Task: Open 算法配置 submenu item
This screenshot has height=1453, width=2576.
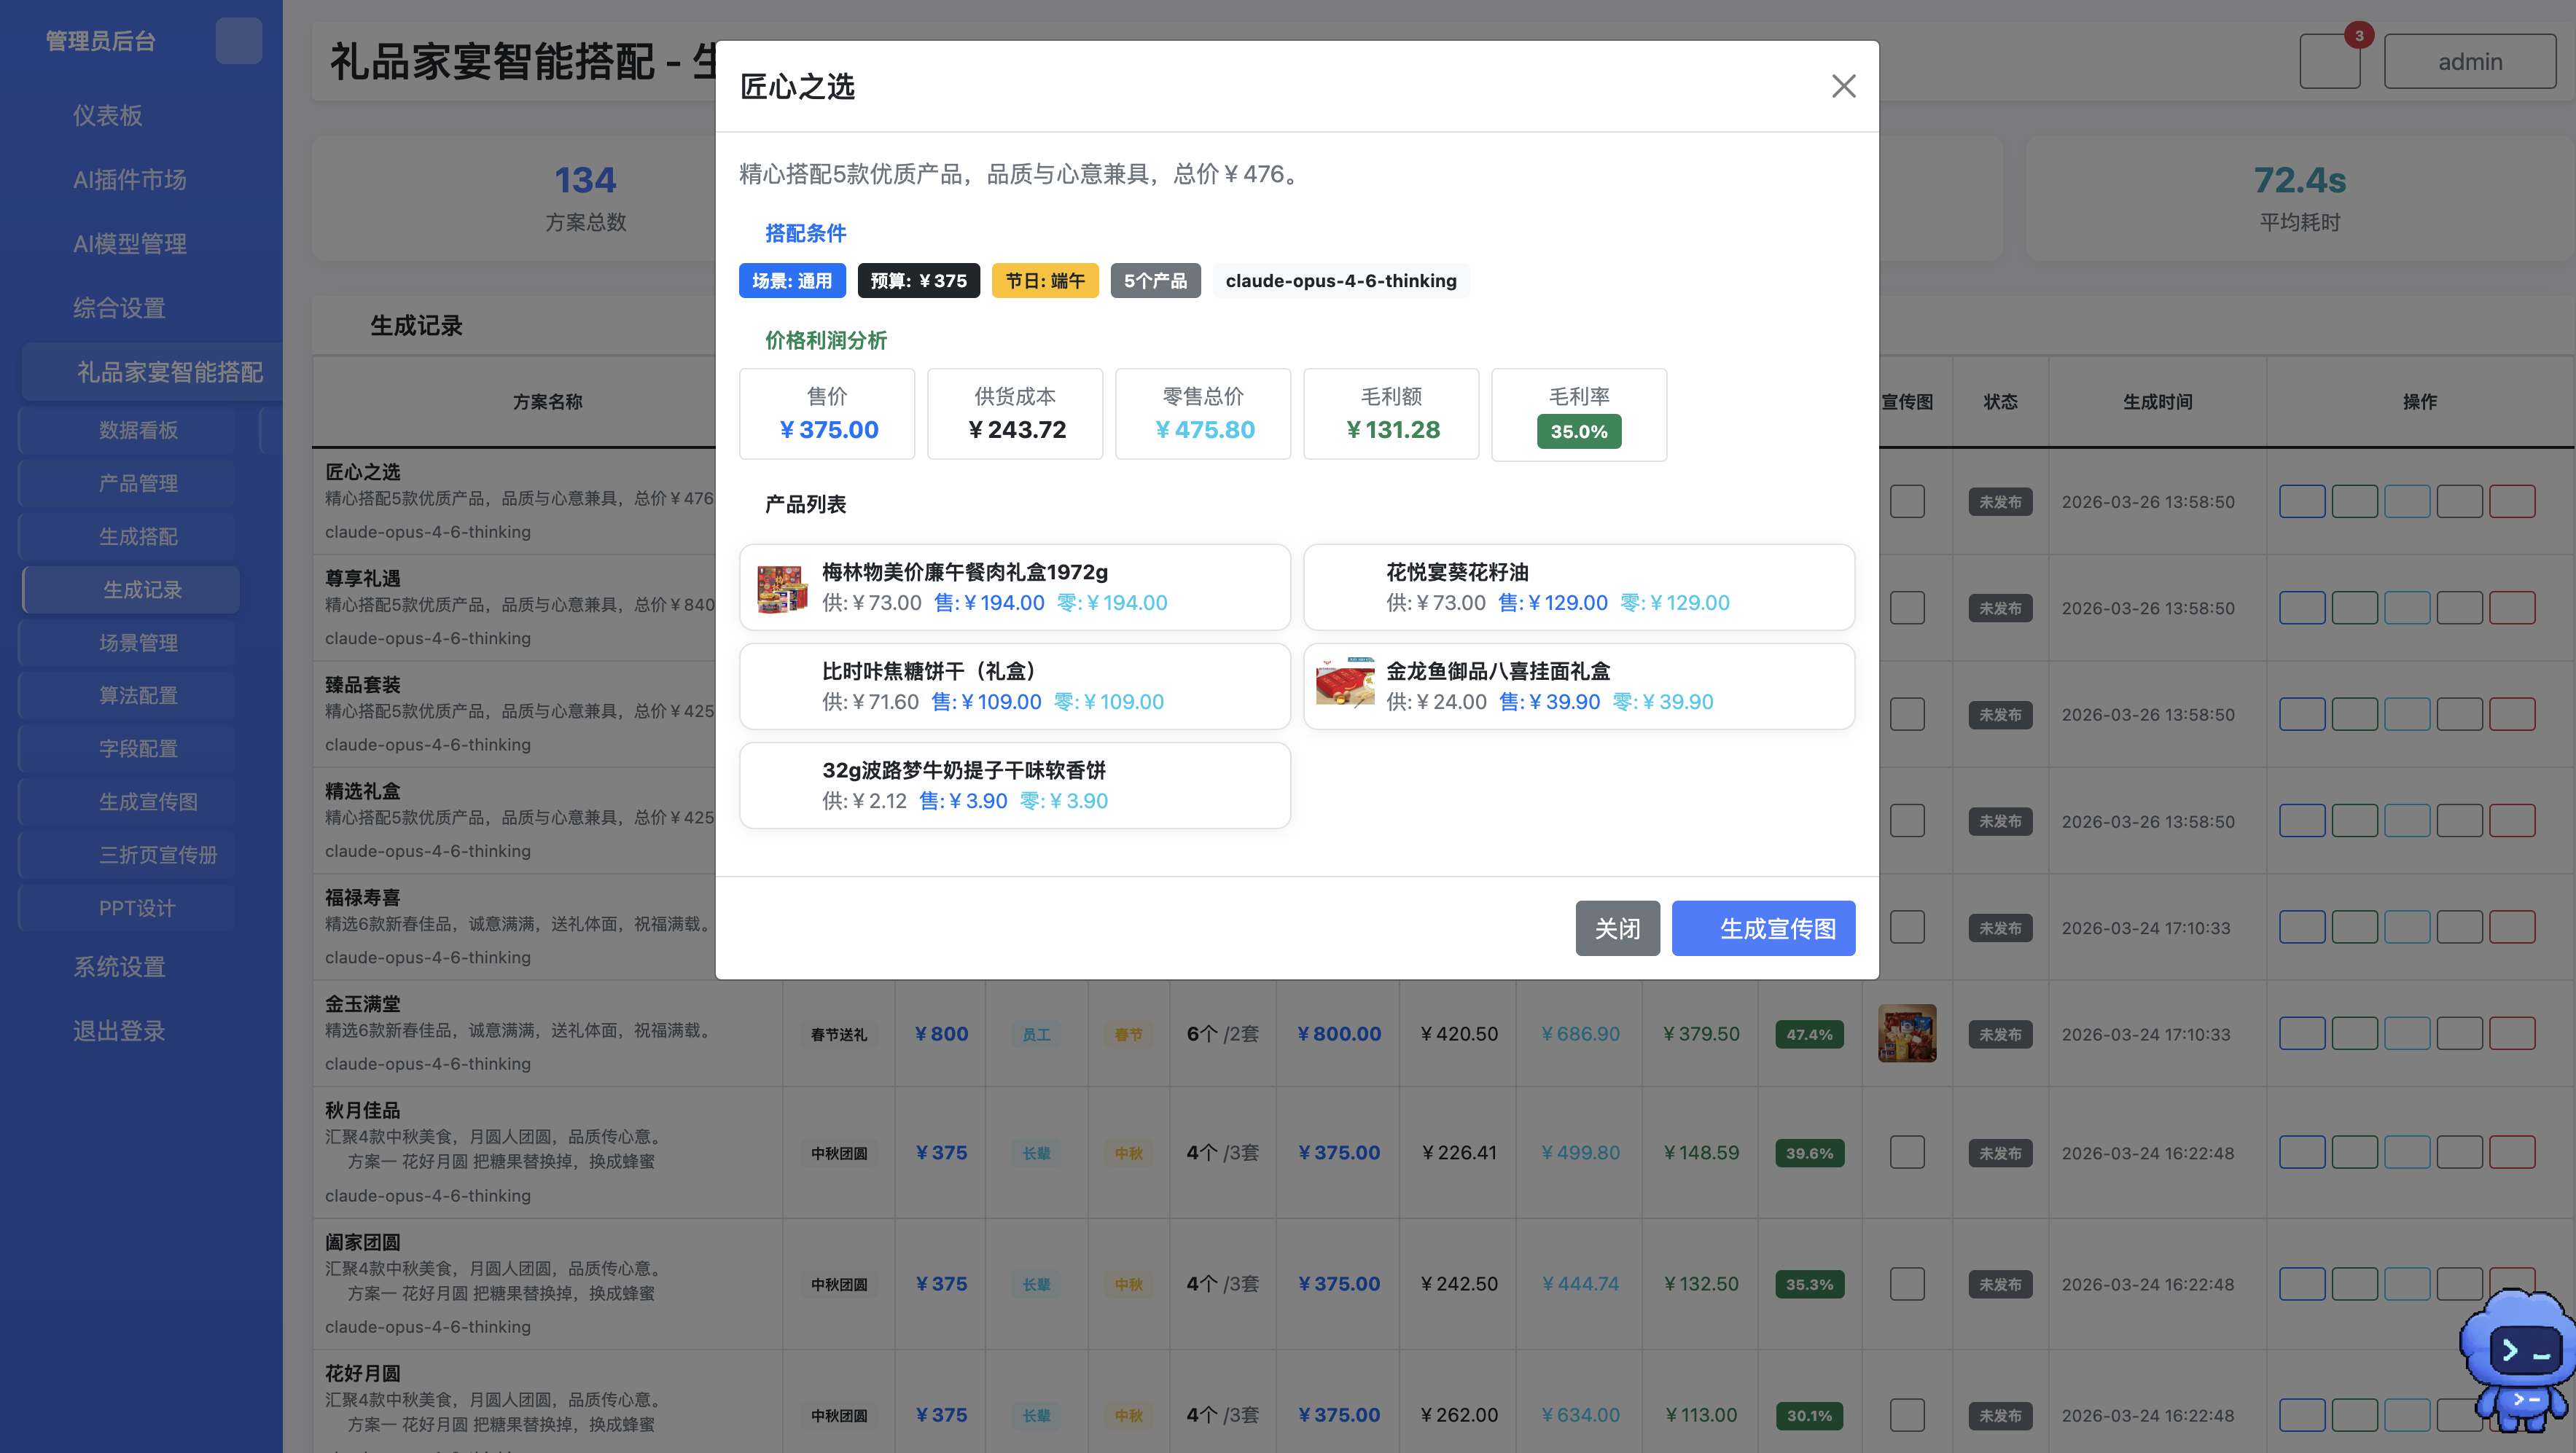Action: point(128,695)
